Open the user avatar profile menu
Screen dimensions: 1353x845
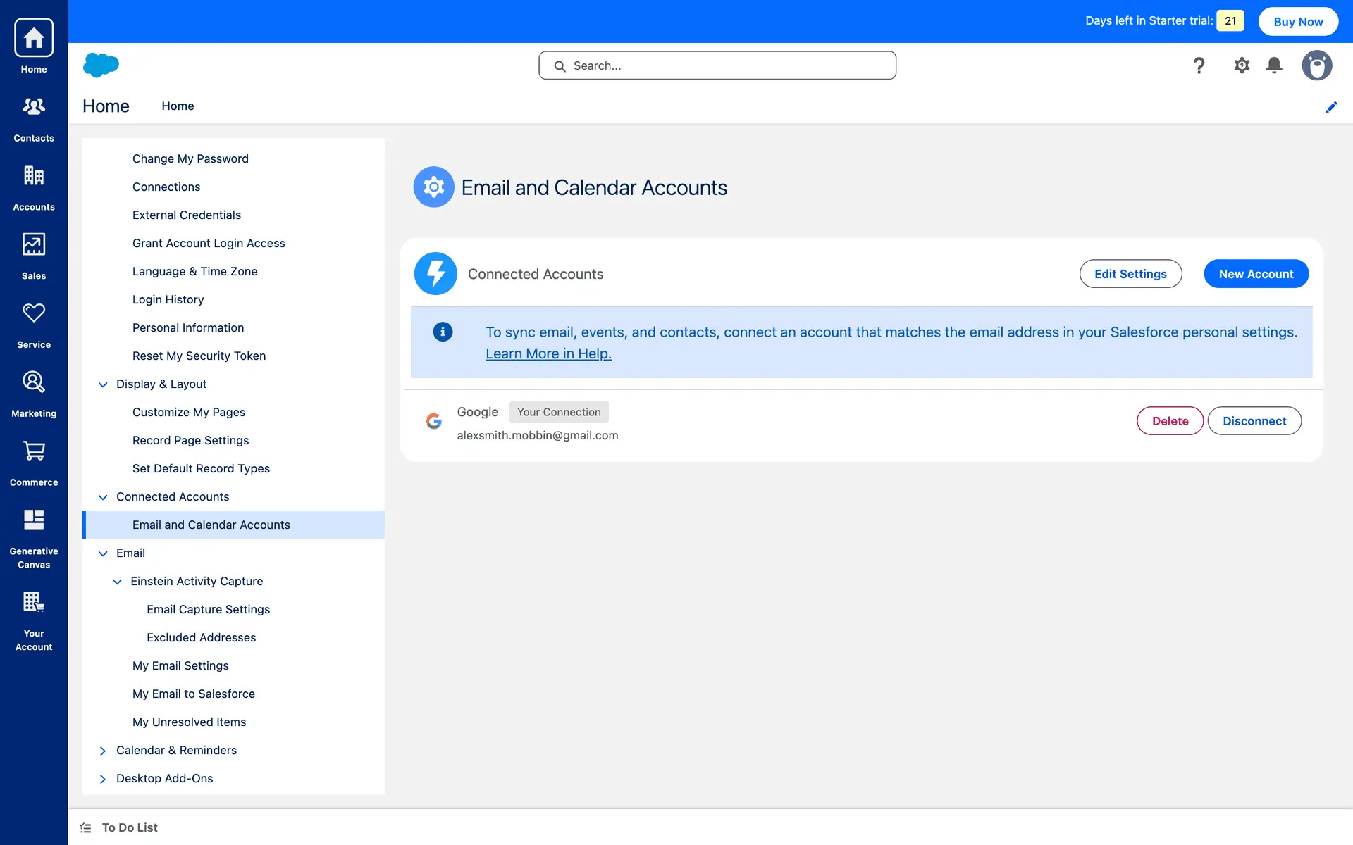(1316, 65)
